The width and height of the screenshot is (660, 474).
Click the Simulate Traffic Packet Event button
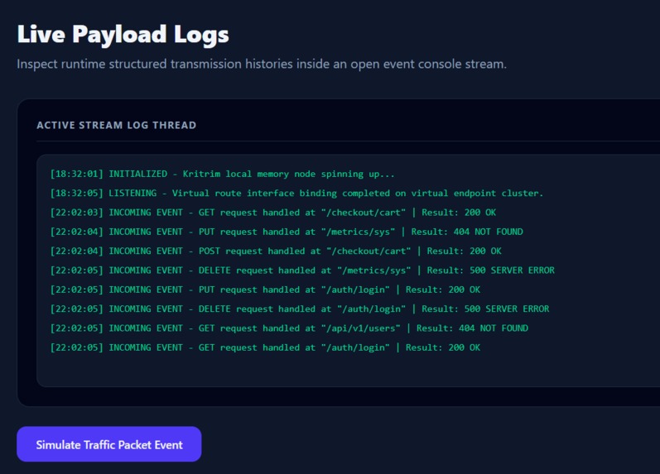109,444
